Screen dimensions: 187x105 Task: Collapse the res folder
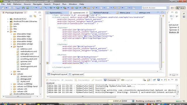pos(8,32)
